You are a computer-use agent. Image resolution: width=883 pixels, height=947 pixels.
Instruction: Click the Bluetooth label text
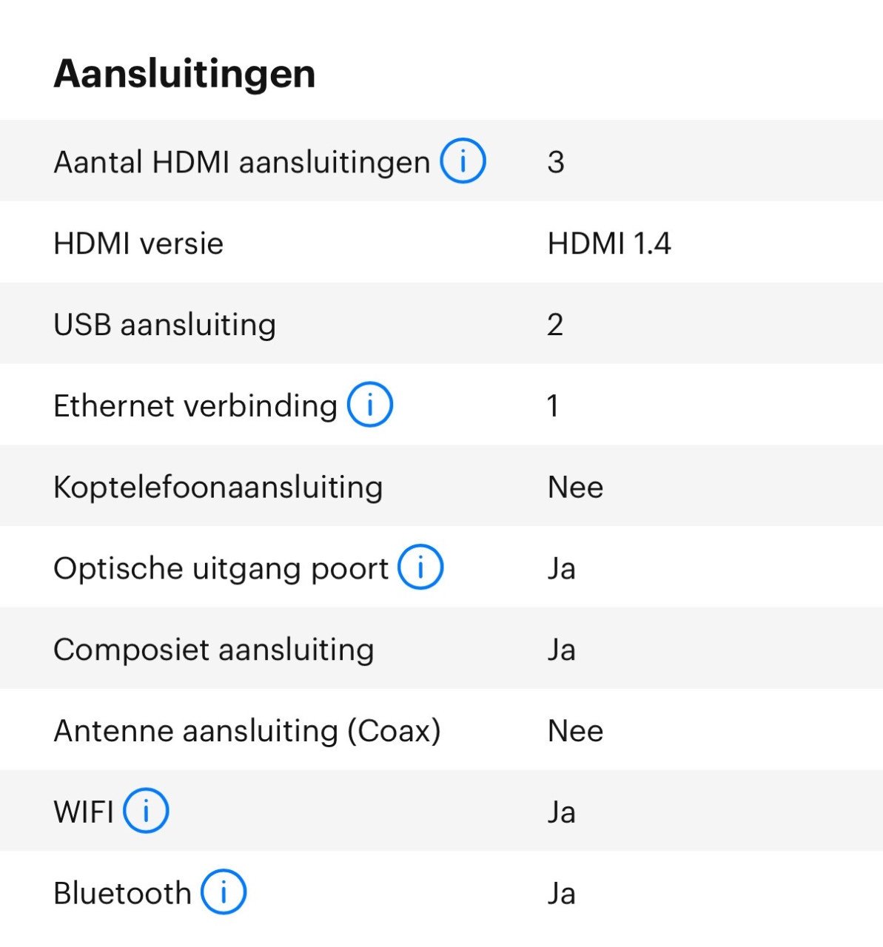[123, 894]
